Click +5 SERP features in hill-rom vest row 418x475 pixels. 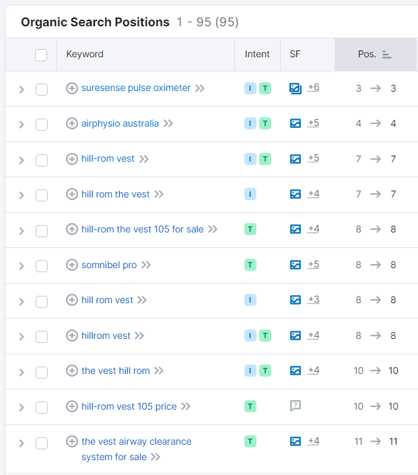coord(313,158)
